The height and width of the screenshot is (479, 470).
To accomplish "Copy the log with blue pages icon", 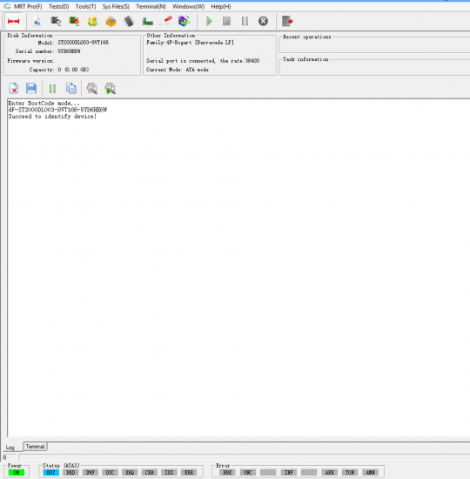I will pyautogui.click(x=70, y=88).
